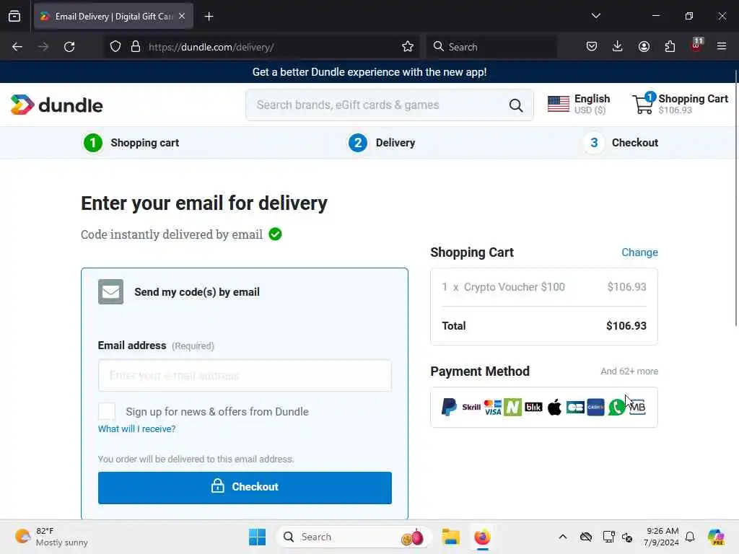Viewport: 739px width, 554px height.
Task: Click the US flag language icon
Action: (x=559, y=104)
